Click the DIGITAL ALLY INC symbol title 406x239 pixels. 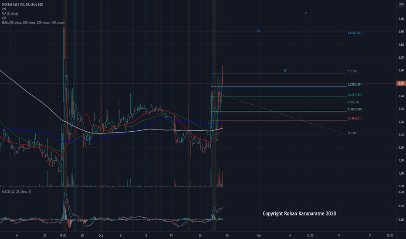point(22,4)
